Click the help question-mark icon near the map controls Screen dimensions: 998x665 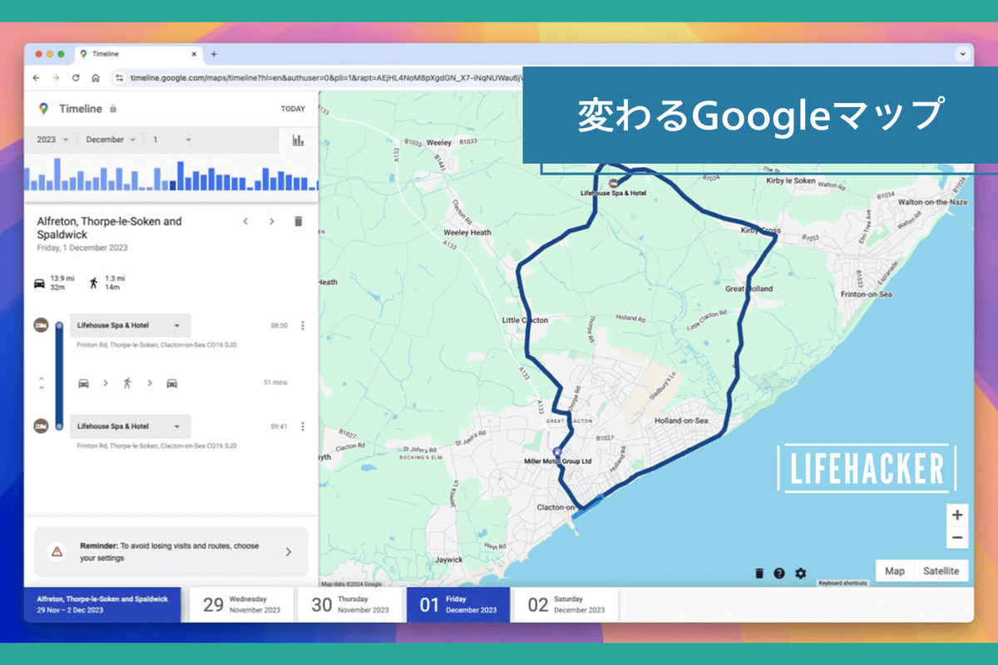[x=778, y=573]
